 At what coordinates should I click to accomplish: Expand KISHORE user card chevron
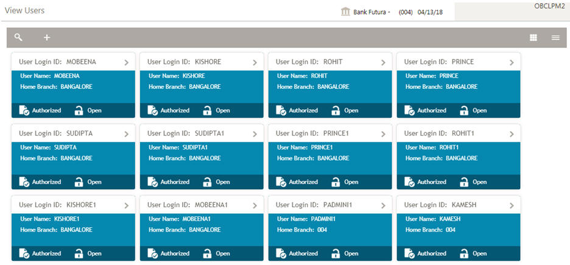pyautogui.click(x=255, y=63)
